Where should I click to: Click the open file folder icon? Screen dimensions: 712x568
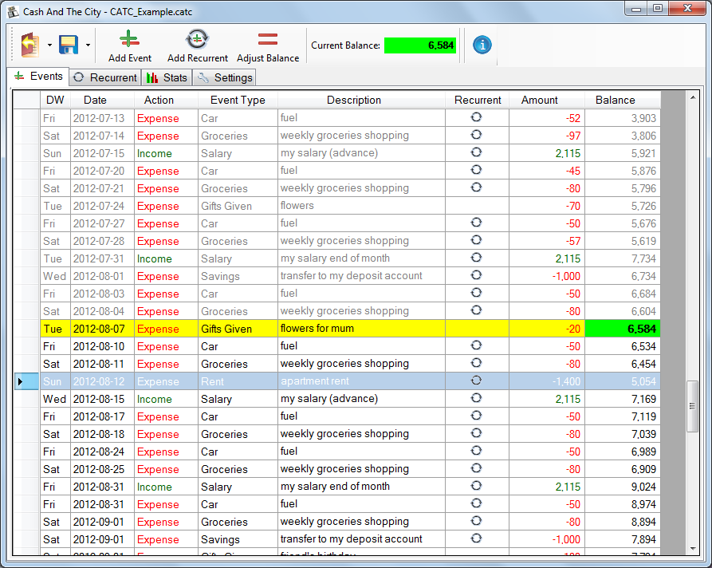[30, 45]
